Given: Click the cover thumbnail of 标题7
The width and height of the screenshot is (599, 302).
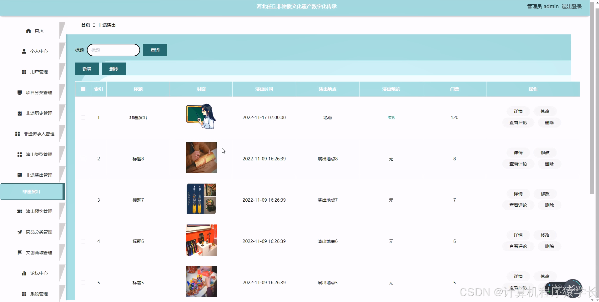Looking at the screenshot, I should [x=201, y=199].
